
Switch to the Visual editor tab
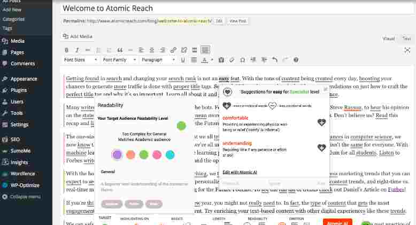coord(389,38)
